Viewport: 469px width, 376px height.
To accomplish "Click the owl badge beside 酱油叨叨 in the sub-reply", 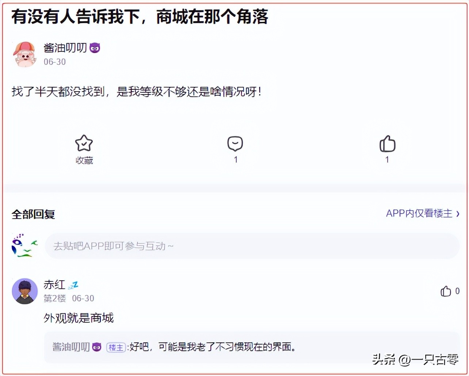I will click(x=96, y=347).
